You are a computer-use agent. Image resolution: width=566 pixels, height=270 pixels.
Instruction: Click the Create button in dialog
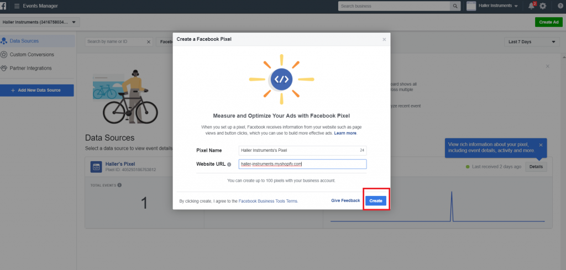coord(376,201)
